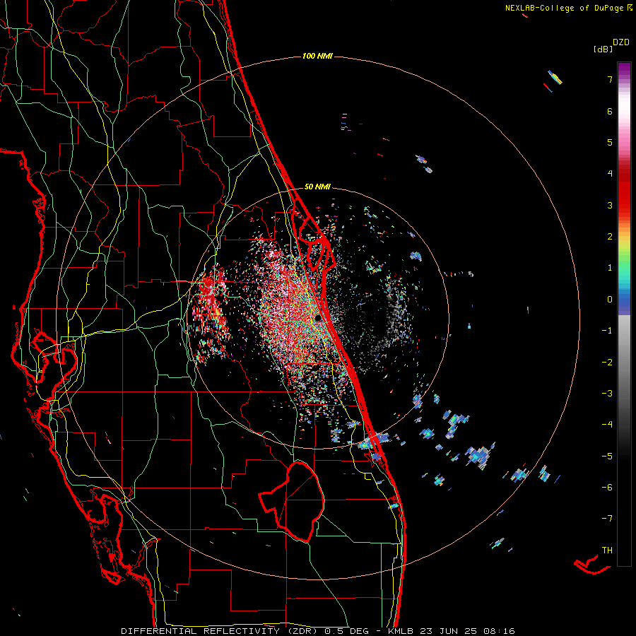Click the -7 value on the color scale
The width and height of the screenshot is (636, 636).
607,519
